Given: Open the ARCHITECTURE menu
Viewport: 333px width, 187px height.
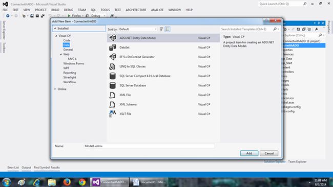Looking at the screenshot, I should (136, 10).
